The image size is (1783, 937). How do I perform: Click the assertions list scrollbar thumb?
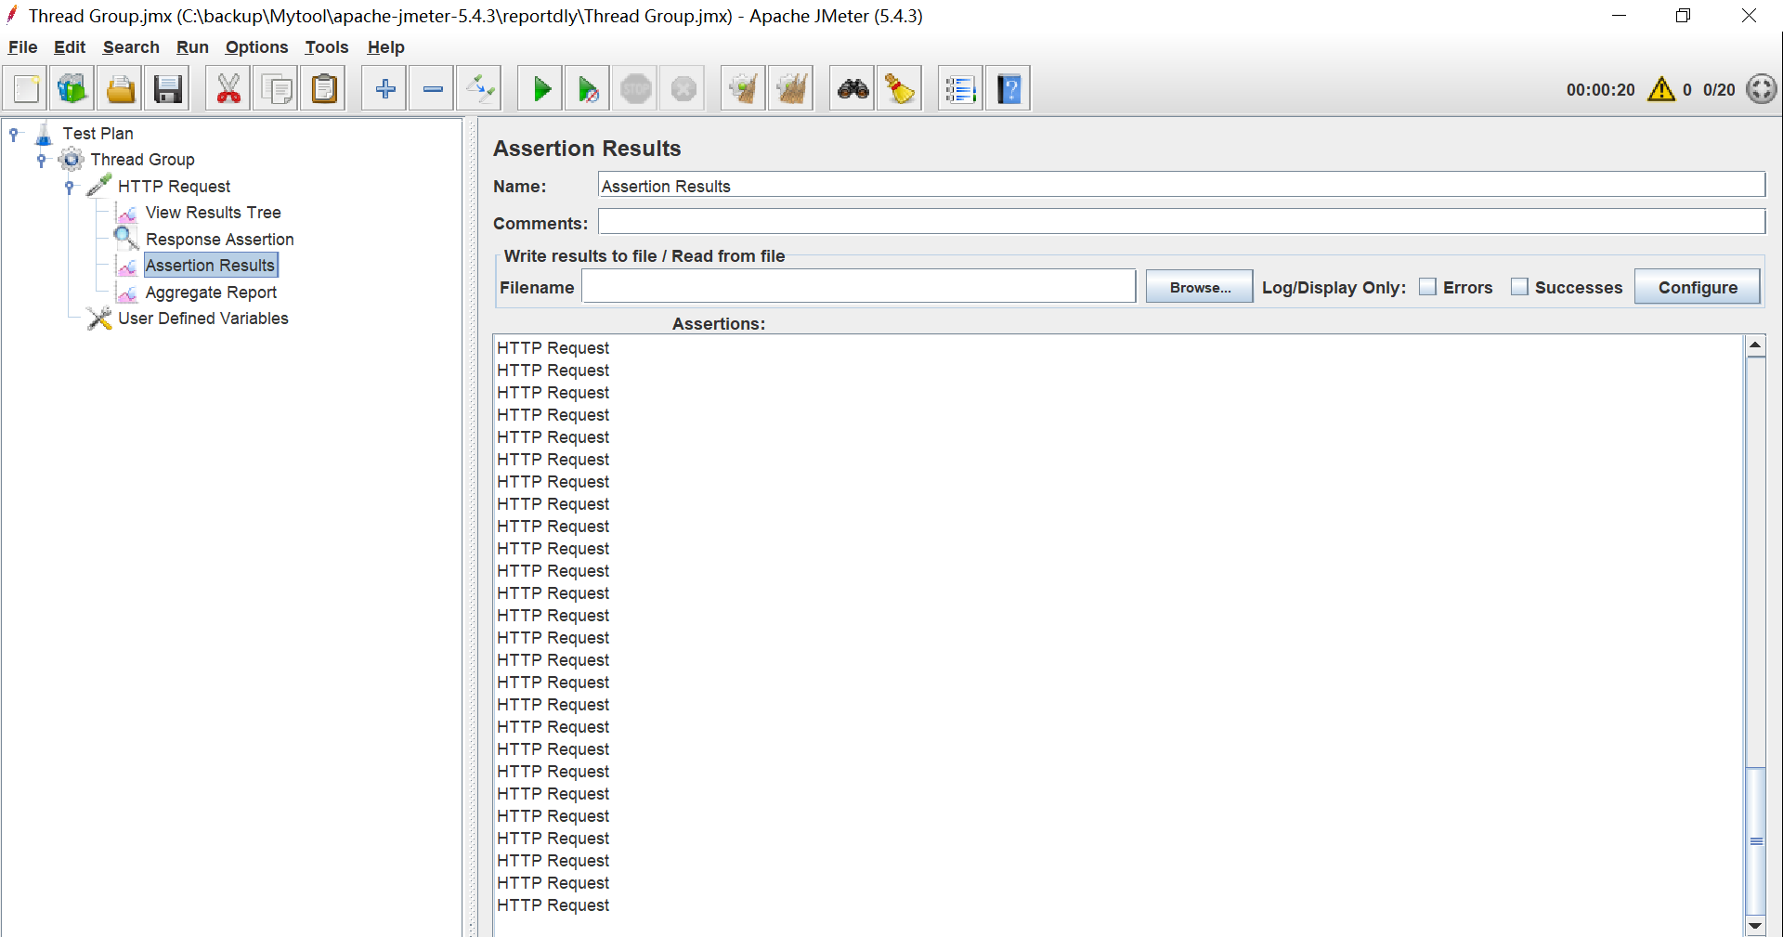coord(1756,840)
